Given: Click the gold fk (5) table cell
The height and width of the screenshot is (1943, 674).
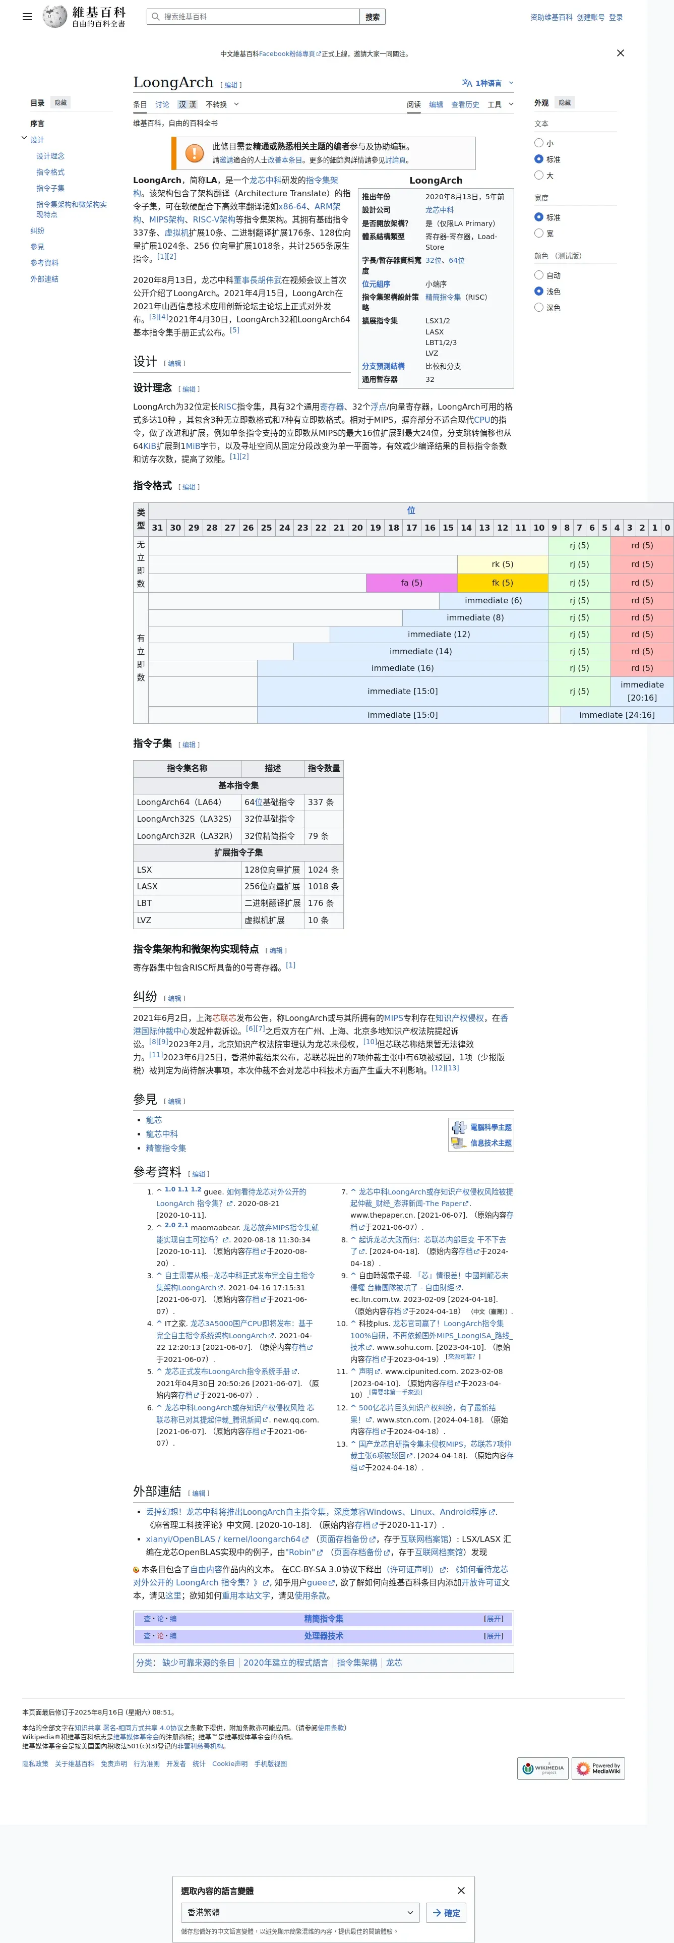Looking at the screenshot, I should (502, 583).
